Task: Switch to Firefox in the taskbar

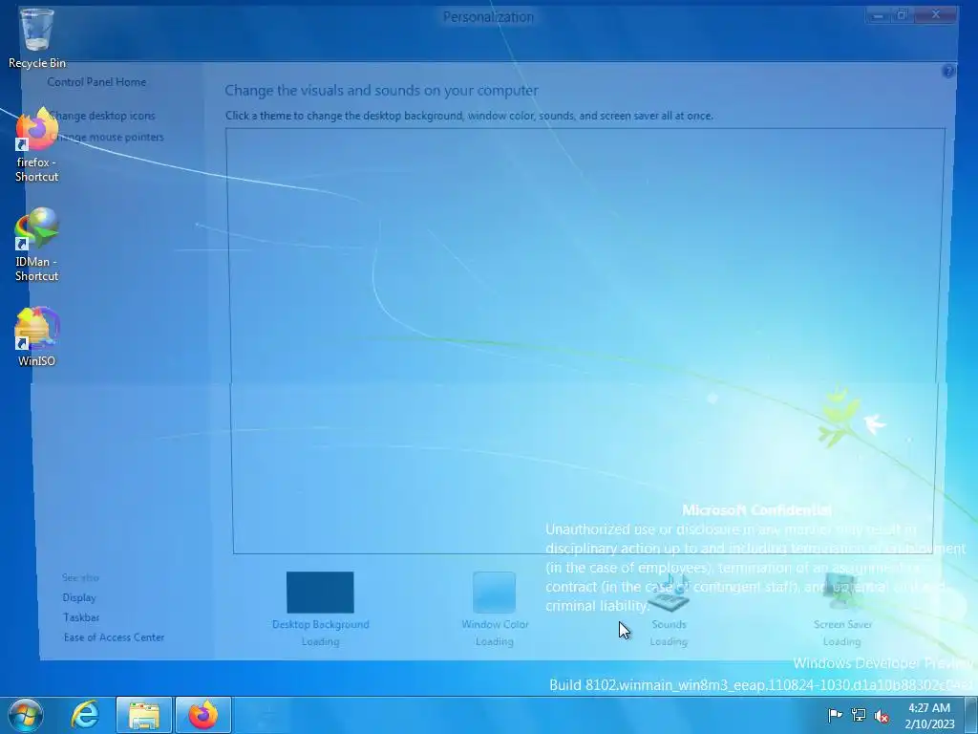Action: click(x=203, y=715)
